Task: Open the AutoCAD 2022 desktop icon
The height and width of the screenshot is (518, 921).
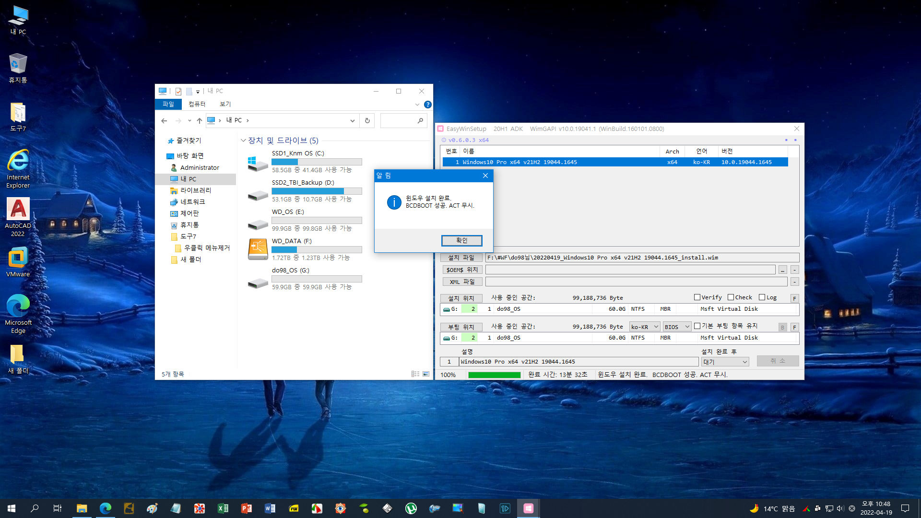Action: [x=18, y=217]
